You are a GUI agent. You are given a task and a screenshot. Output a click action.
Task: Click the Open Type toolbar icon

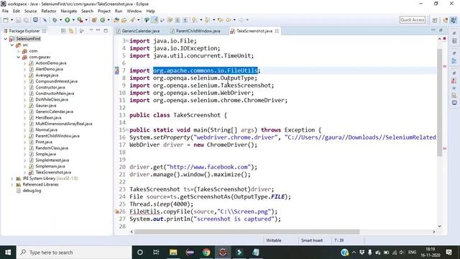pos(116,20)
